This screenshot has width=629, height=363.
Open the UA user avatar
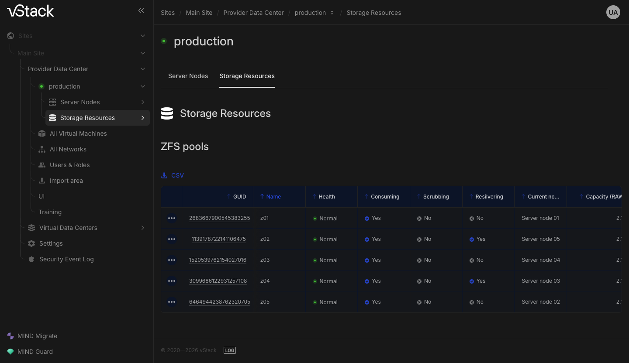pos(613,12)
